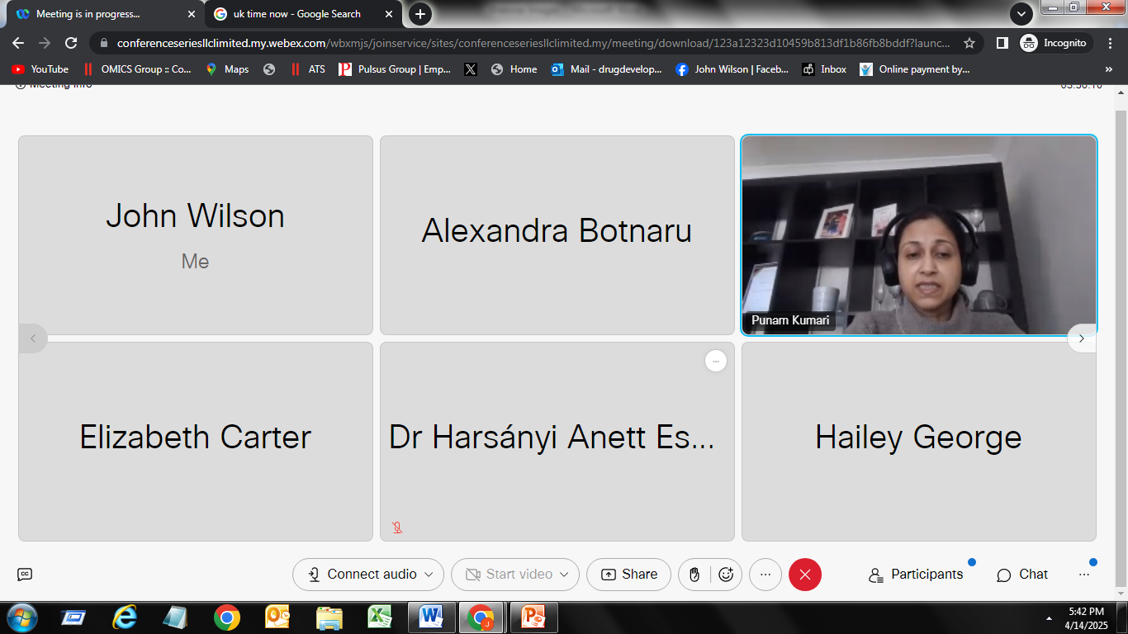
Task: Open Pulsus Group bookmark
Action: (x=395, y=69)
